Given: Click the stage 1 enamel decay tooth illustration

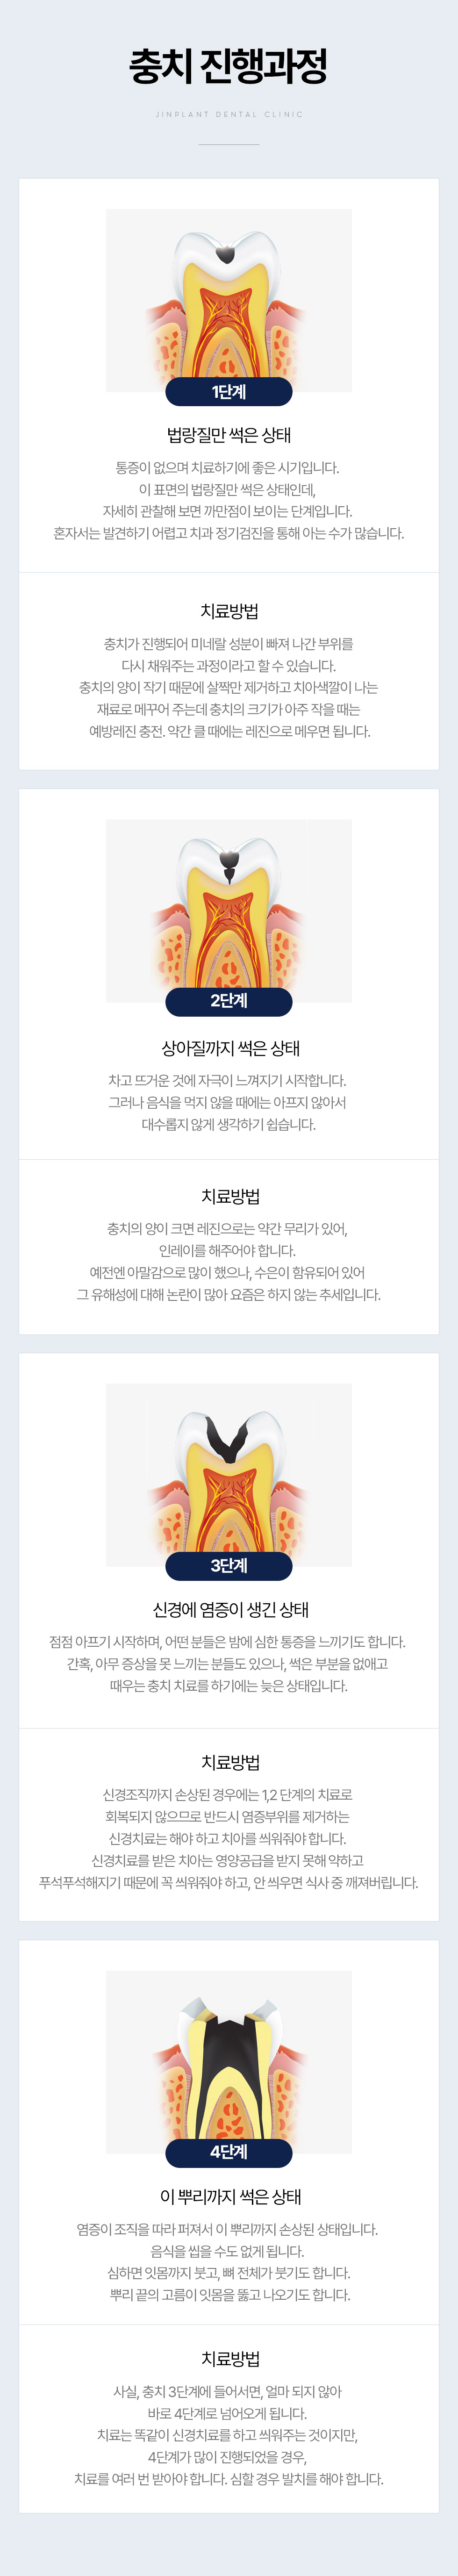Looking at the screenshot, I should [229, 300].
